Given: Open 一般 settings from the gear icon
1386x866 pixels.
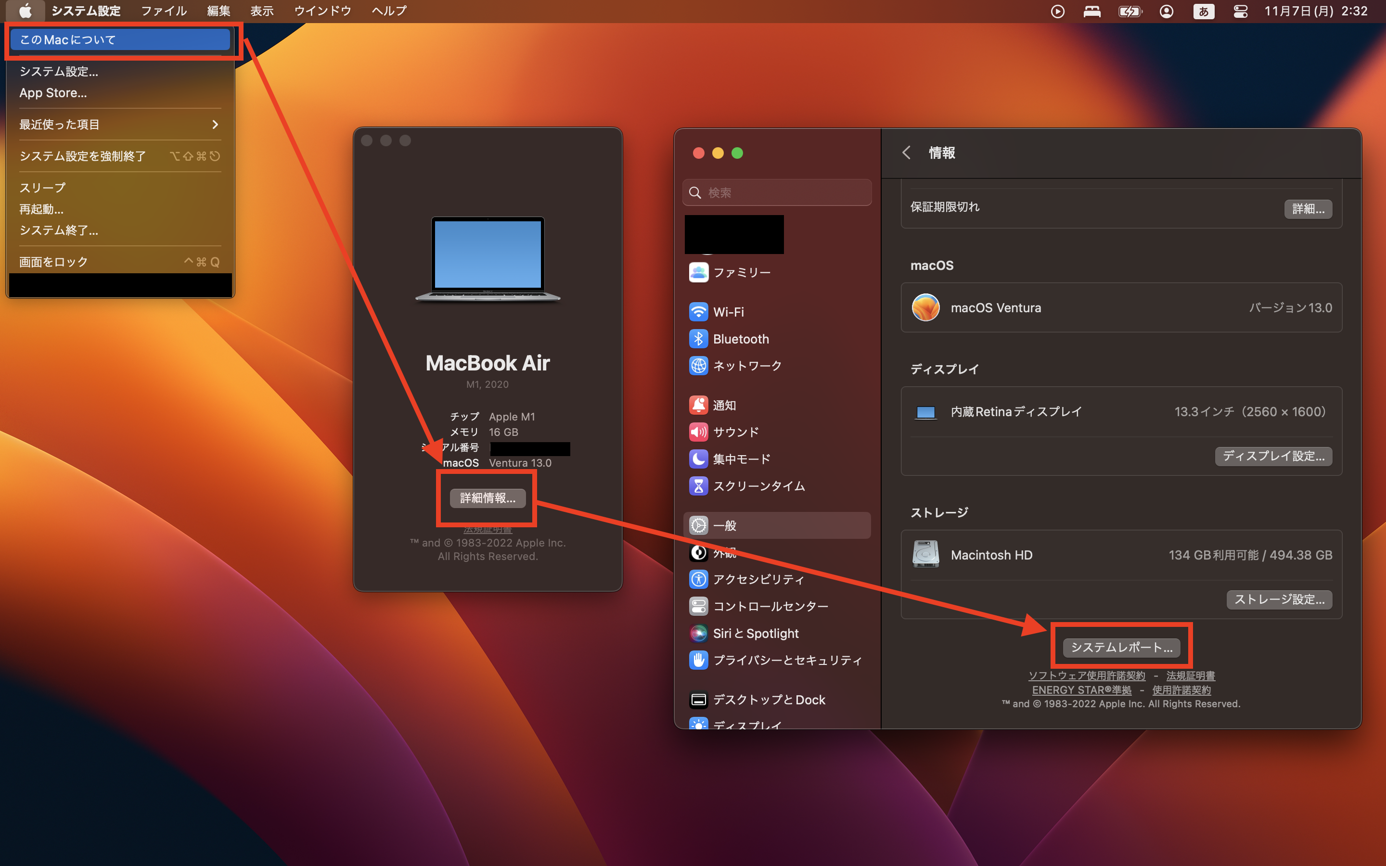Looking at the screenshot, I should pos(698,524).
